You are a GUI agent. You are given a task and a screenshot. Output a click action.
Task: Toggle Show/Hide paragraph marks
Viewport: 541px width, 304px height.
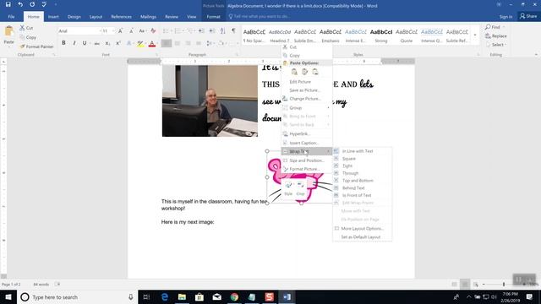point(233,30)
